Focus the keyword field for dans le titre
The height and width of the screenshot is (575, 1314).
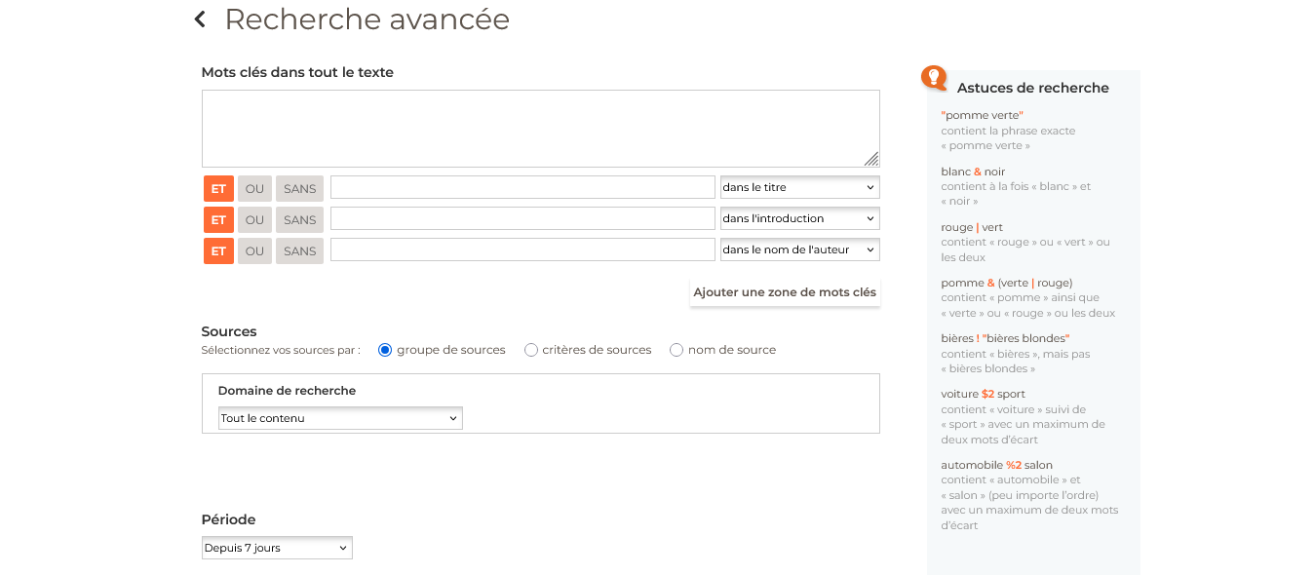tap(522, 187)
